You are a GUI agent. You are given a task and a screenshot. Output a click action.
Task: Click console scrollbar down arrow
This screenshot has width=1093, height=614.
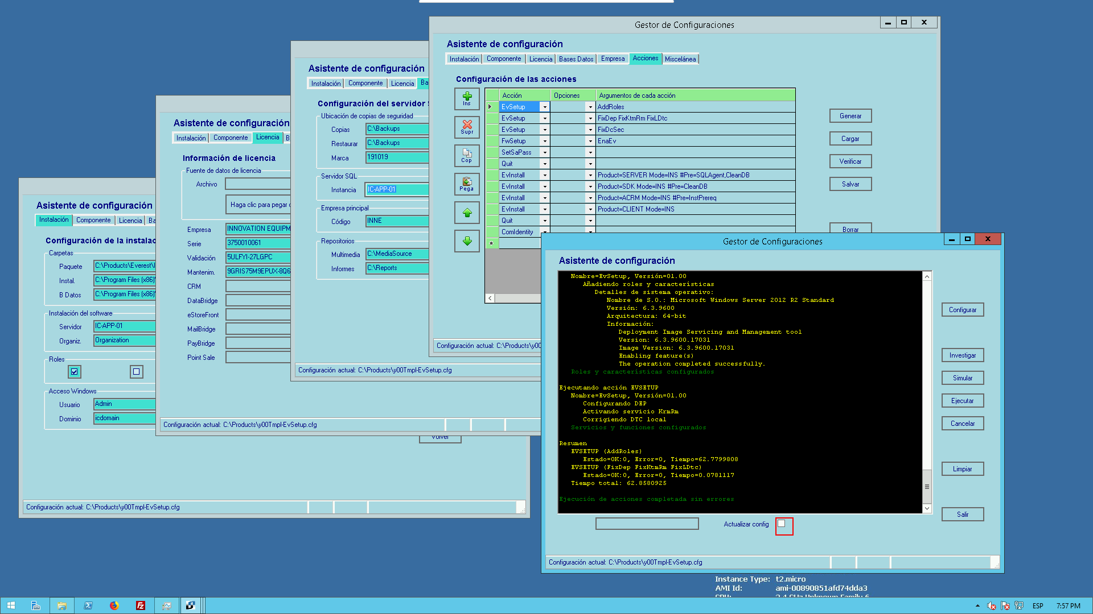click(x=927, y=508)
